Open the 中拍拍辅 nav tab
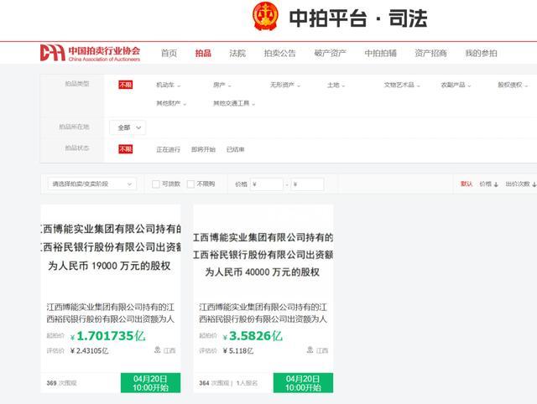 (380, 53)
